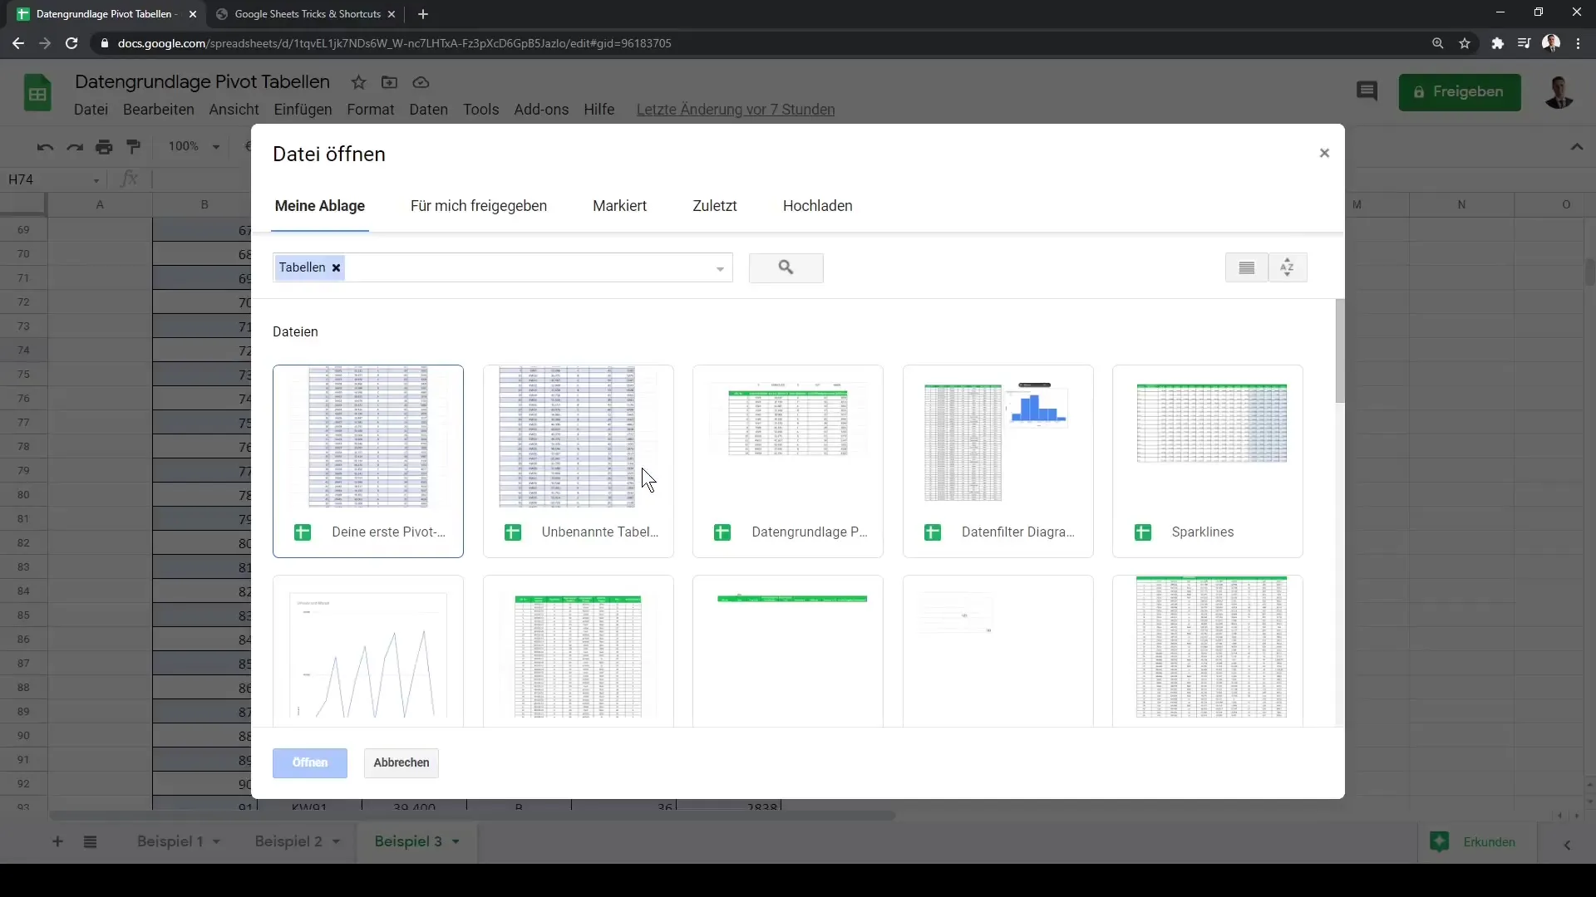Screen dimensions: 1596x897
Task: Open the Hilfe menu
Action: pyautogui.click(x=598, y=110)
